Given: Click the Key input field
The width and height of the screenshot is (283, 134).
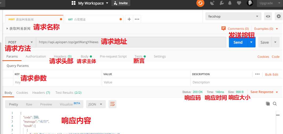Looking at the screenshot, I should click(x=58, y=82).
